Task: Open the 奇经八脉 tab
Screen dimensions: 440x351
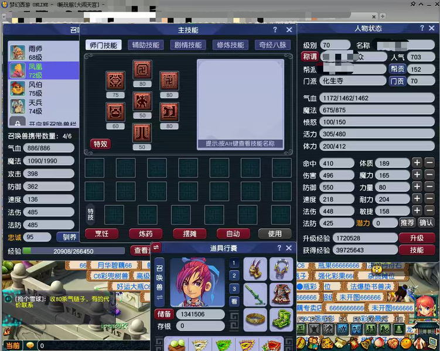Action: coord(272,45)
